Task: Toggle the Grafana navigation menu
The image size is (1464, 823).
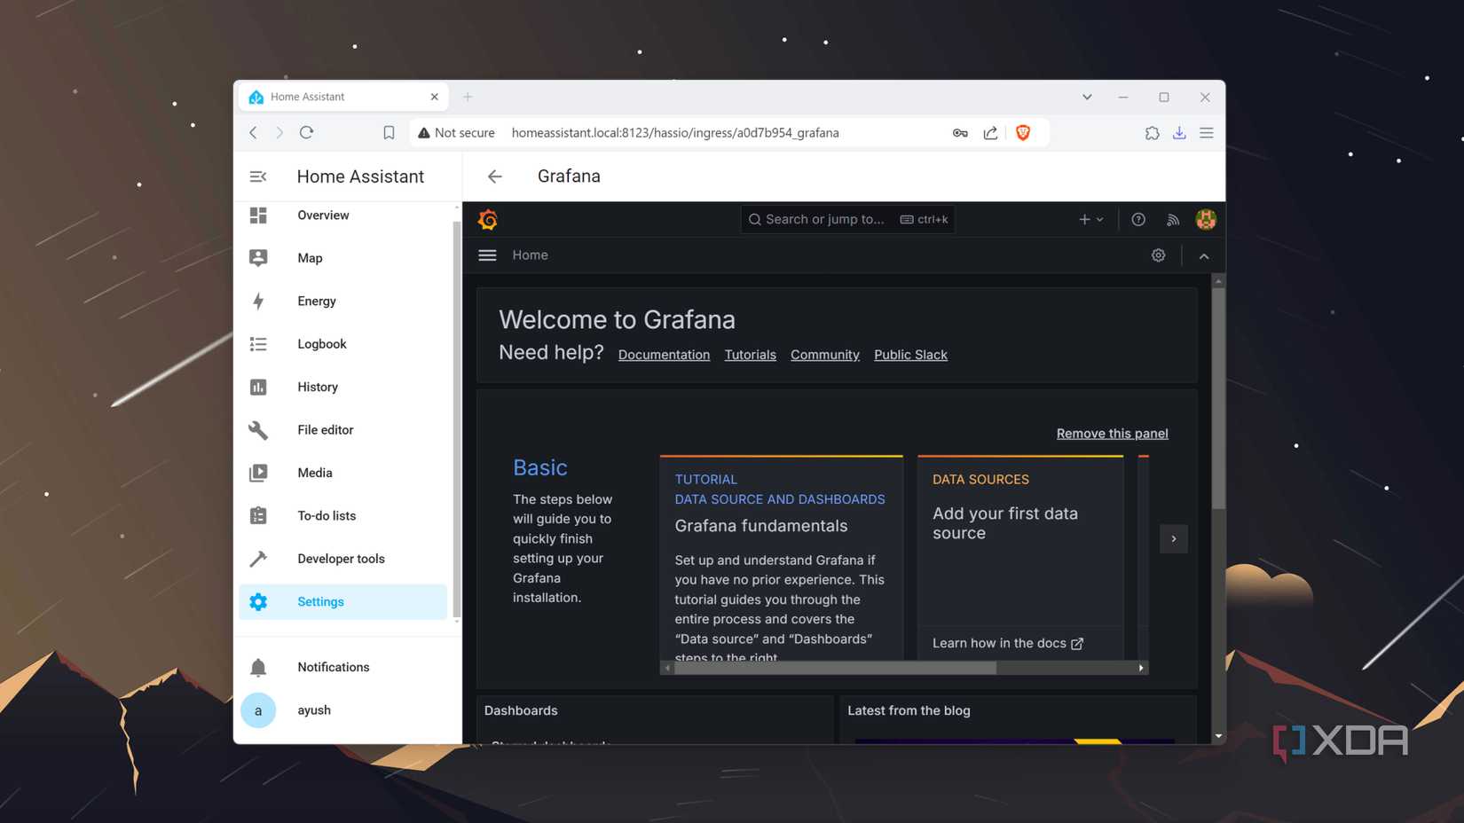Action: point(487,255)
